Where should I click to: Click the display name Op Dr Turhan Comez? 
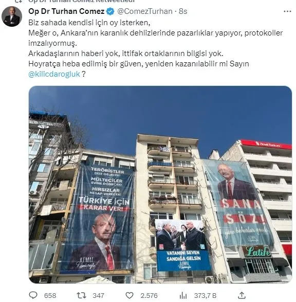(66, 11)
